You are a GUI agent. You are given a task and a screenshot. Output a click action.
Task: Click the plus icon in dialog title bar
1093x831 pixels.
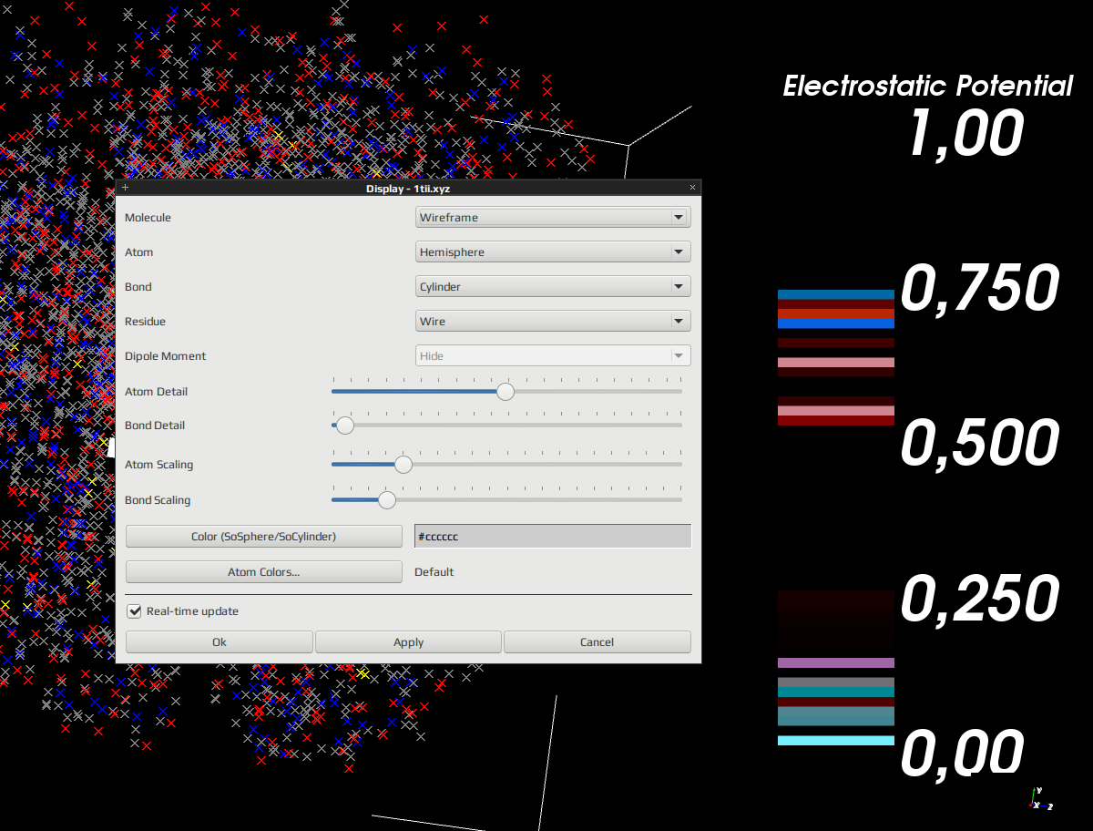tap(125, 188)
